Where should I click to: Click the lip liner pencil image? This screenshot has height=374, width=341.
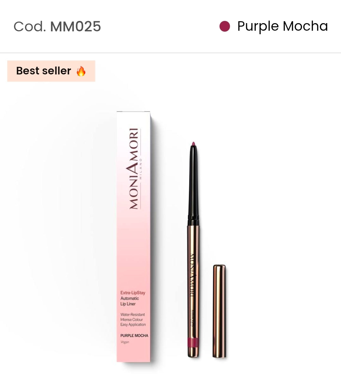[x=193, y=250]
